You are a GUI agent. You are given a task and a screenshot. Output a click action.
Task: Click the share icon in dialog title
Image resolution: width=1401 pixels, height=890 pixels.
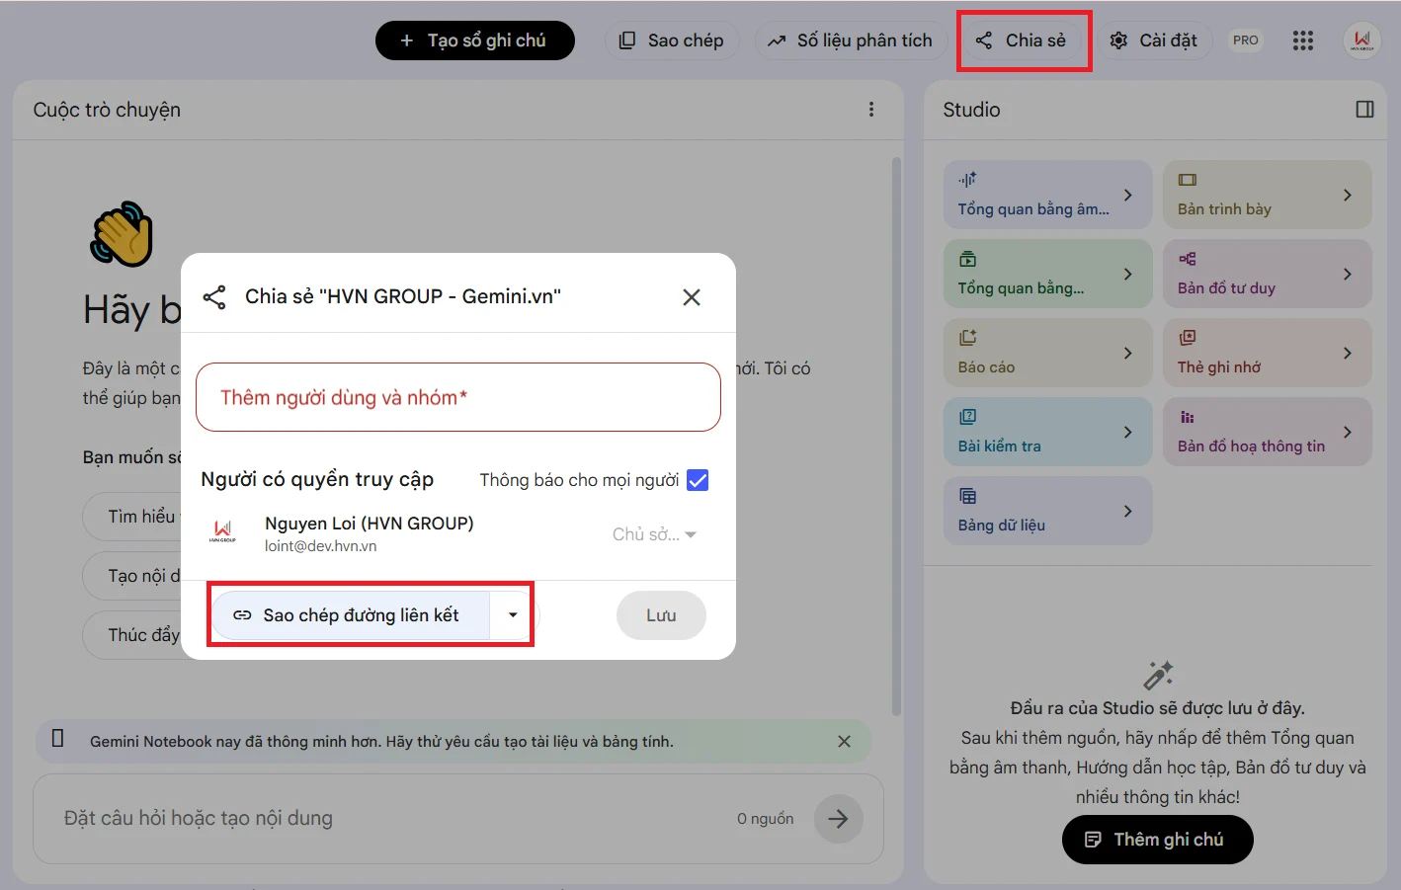tap(214, 297)
